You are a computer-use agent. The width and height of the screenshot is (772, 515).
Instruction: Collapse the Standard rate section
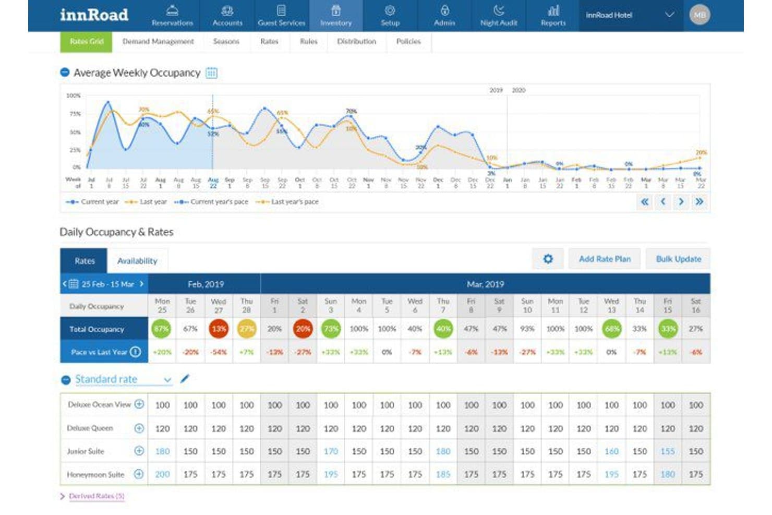[66, 380]
